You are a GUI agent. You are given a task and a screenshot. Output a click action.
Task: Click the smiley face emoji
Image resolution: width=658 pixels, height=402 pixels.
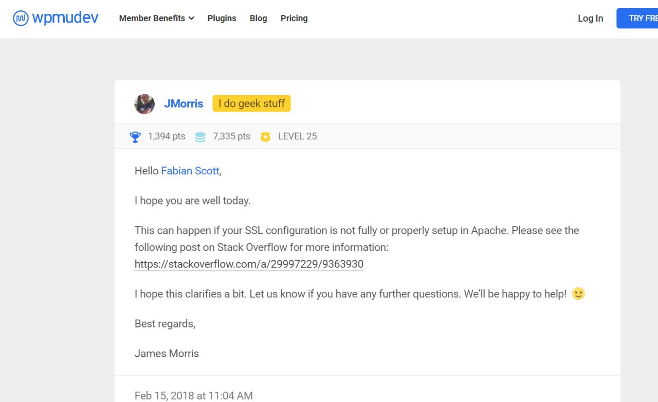(578, 294)
